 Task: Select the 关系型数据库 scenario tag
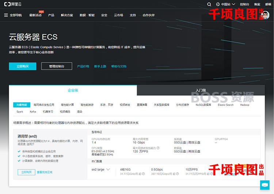point(161,105)
